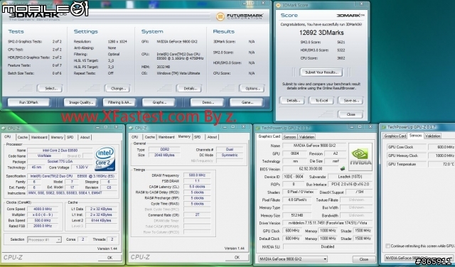
Task: Click the BIOS Version 62.92.39.00.00 field
Action: [311, 168]
